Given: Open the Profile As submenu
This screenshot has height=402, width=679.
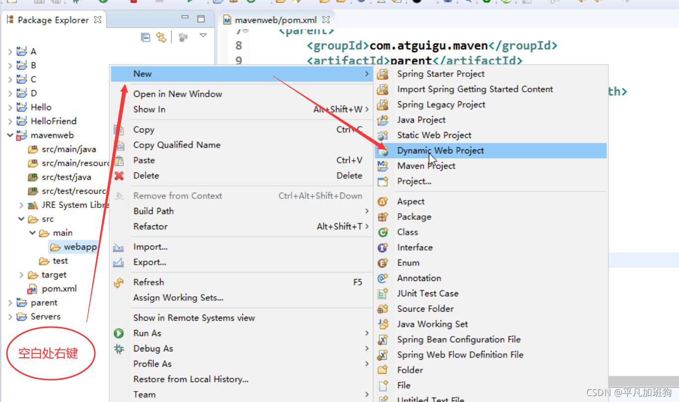Looking at the screenshot, I should click(x=241, y=364).
